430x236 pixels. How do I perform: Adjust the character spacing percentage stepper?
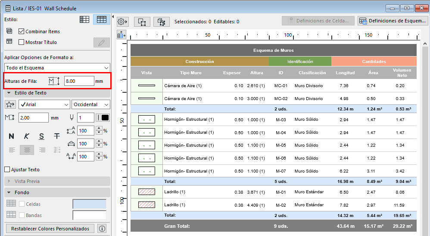pos(99,156)
